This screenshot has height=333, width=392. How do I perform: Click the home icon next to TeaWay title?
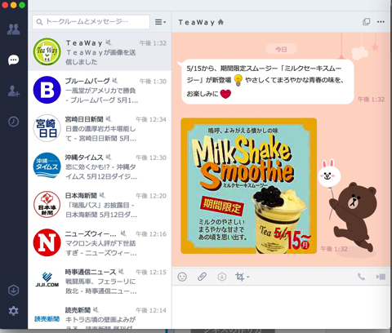point(220,22)
